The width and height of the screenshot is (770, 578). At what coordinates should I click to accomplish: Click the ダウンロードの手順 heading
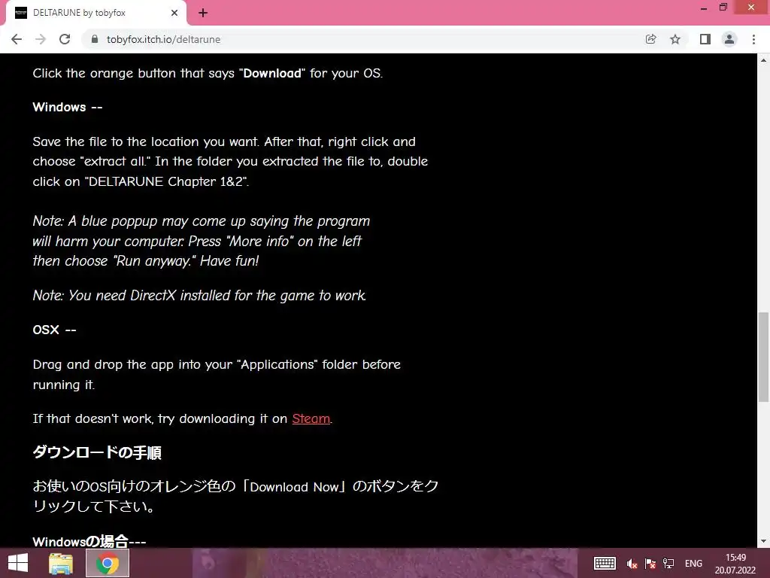pos(97,452)
